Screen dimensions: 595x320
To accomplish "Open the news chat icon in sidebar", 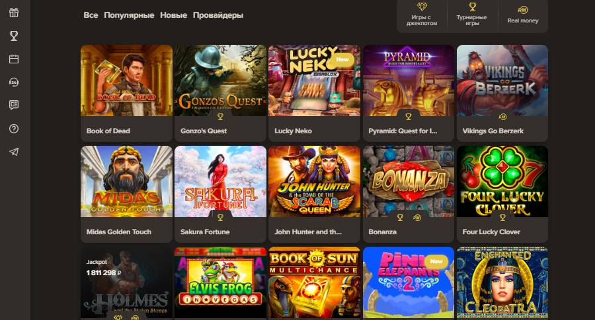I will [14, 106].
